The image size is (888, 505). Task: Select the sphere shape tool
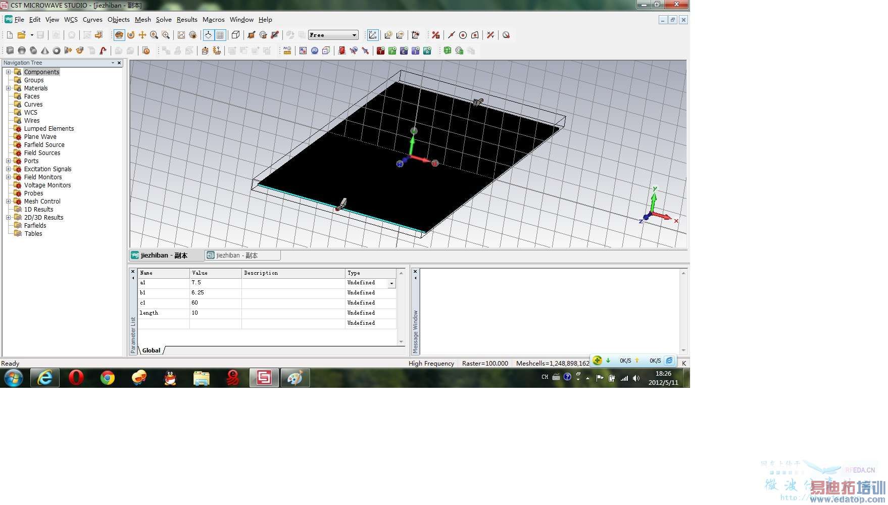pos(22,50)
